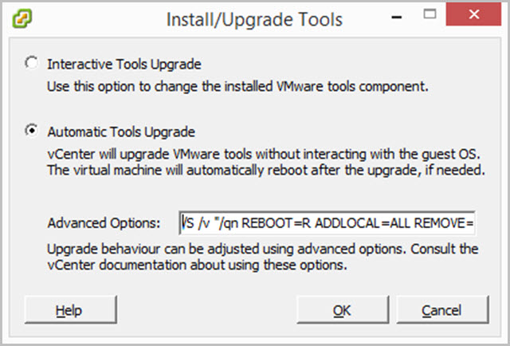The image size is (510, 346).
Task: Click the 'Install/Upgrade Tools' title bar text
Action: tap(254, 19)
